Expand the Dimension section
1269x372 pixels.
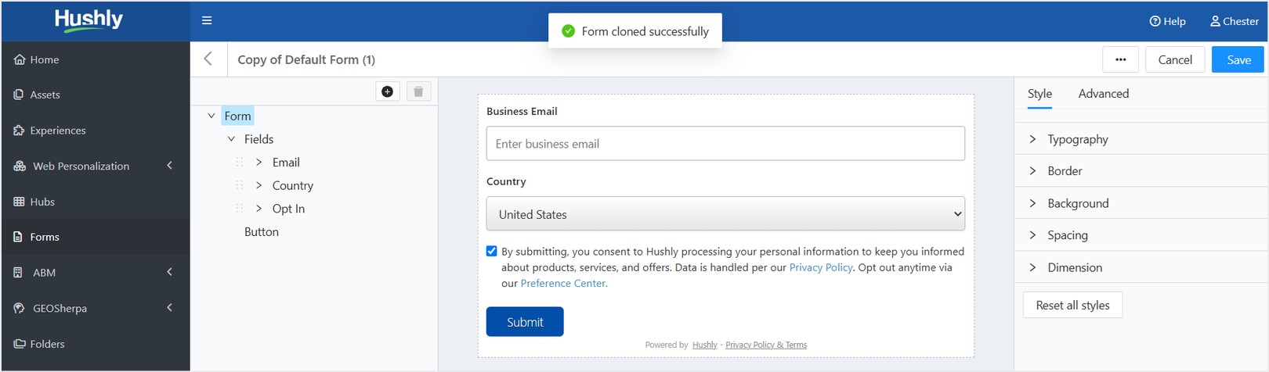click(x=1141, y=267)
